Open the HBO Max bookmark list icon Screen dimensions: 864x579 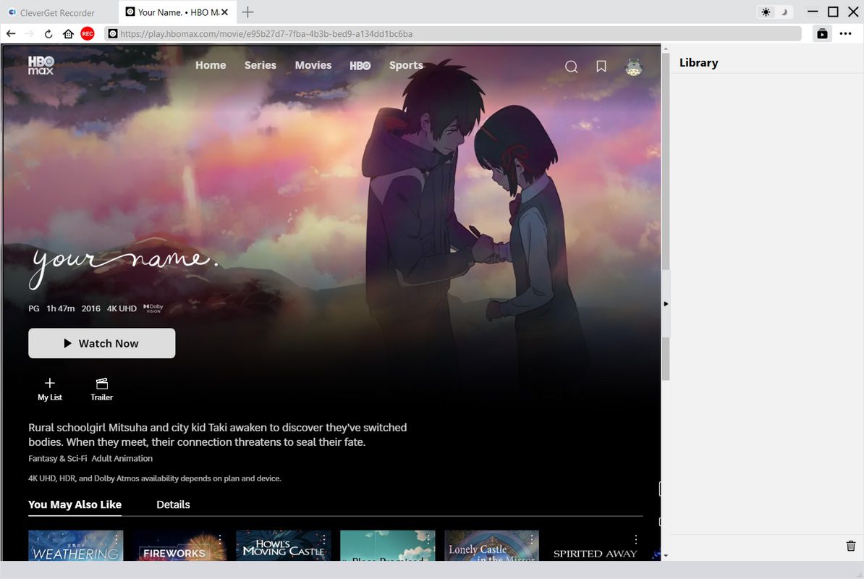[x=601, y=66]
